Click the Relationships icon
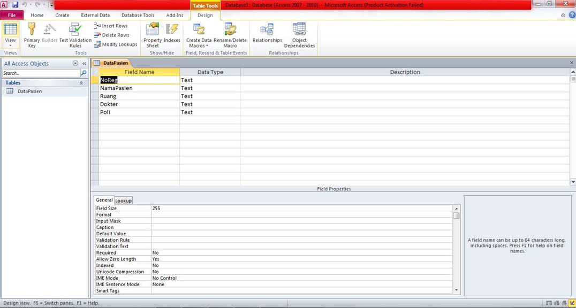 tap(267, 34)
